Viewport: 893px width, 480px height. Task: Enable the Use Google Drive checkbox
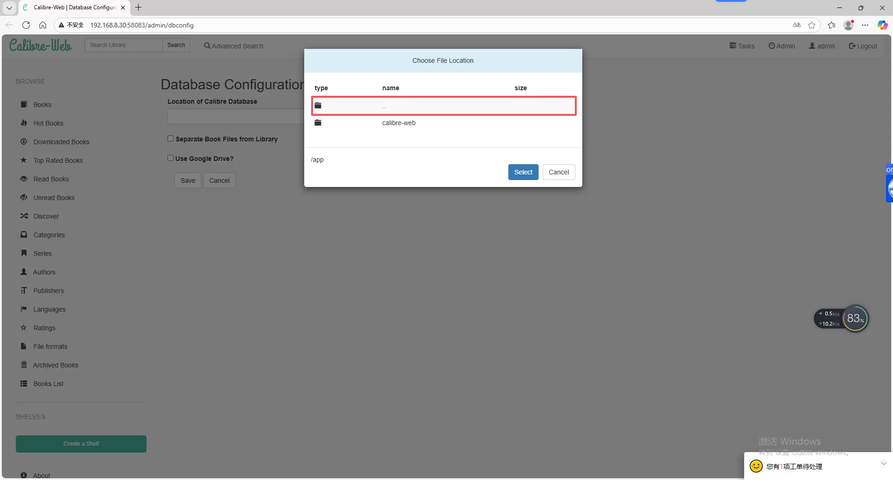pyautogui.click(x=171, y=158)
